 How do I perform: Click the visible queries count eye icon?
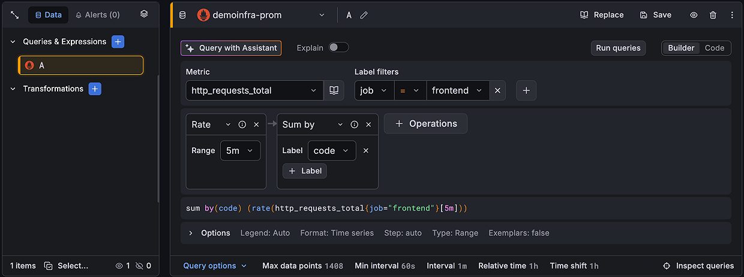tap(119, 266)
